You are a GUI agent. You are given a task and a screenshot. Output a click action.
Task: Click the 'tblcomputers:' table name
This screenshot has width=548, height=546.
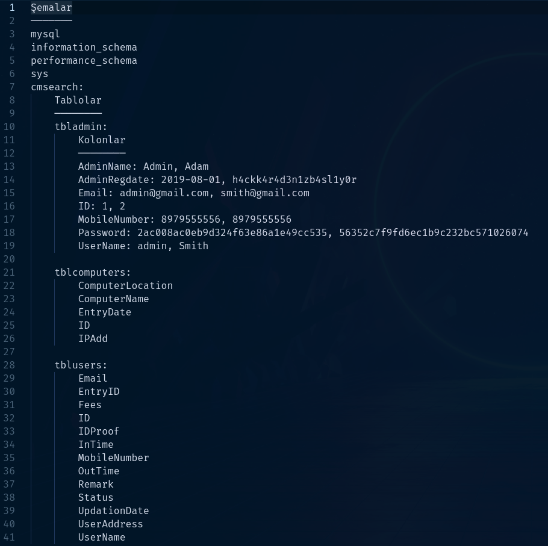93,273
